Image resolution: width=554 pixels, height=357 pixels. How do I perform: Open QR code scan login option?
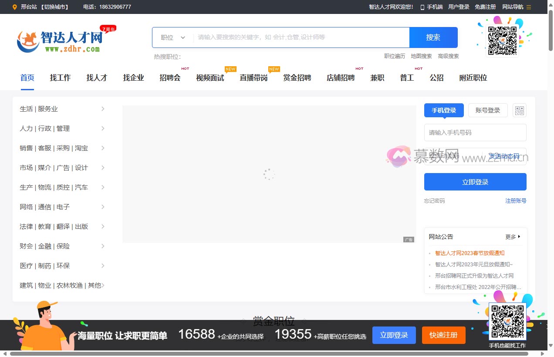(519, 110)
